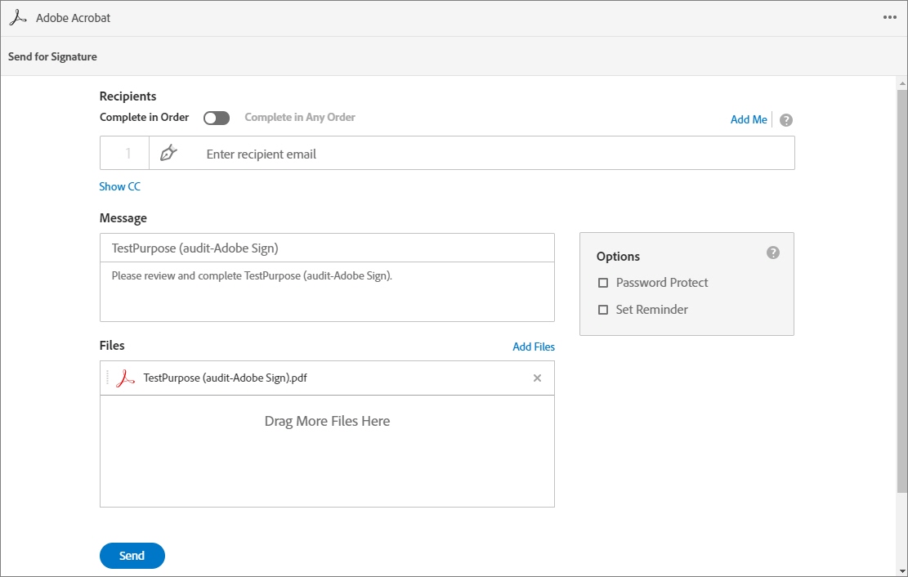Open the three-dot overflow menu
The width and height of the screenshot is (908, 577).
pyautogui.click(x=890, y=16)
